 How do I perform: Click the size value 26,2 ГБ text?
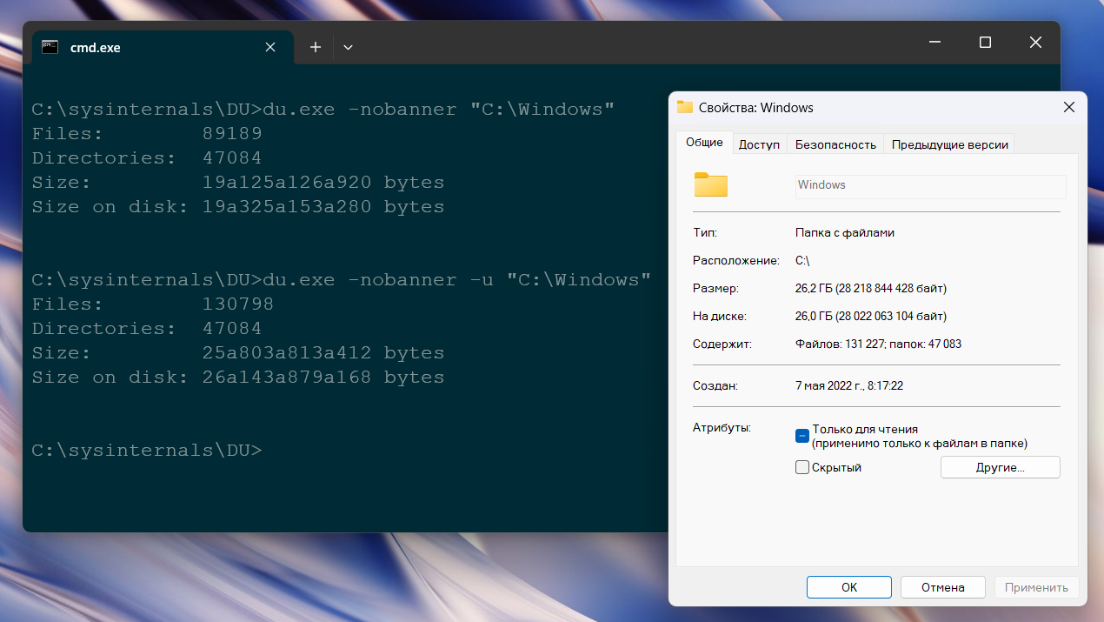point(871,288)
